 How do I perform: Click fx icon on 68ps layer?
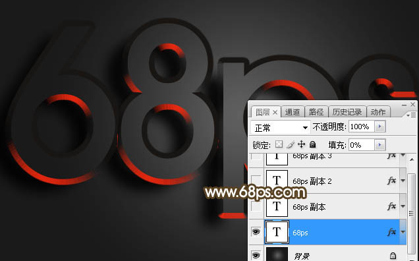tap(391, 232)
